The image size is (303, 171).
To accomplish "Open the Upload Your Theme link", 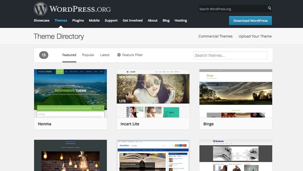I will [x=255, y=36].
